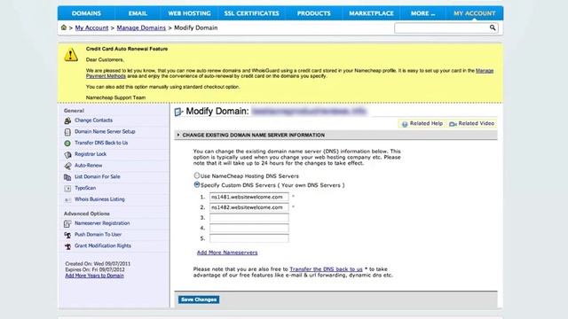Click the Save Changes button

click(199, 300)
